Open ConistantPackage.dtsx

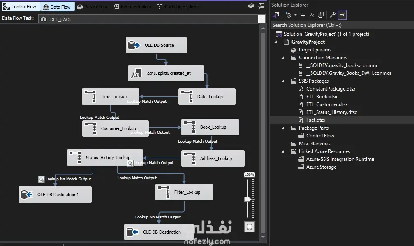(x=331, y=89)
